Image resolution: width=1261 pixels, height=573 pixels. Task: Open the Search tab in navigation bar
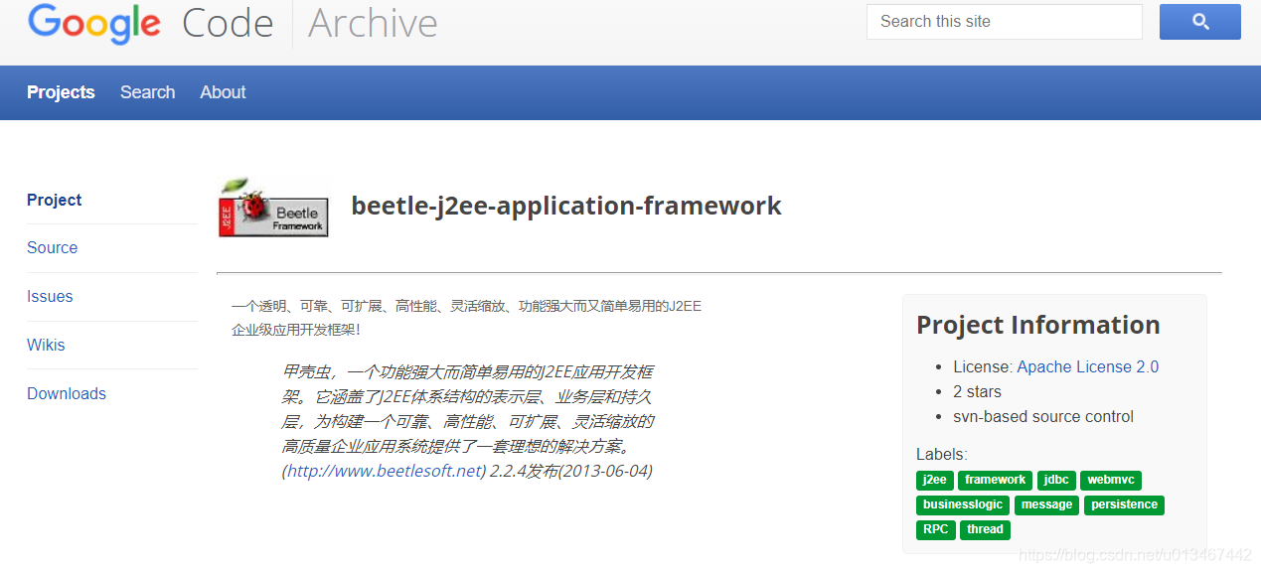[x=147, y=92]
